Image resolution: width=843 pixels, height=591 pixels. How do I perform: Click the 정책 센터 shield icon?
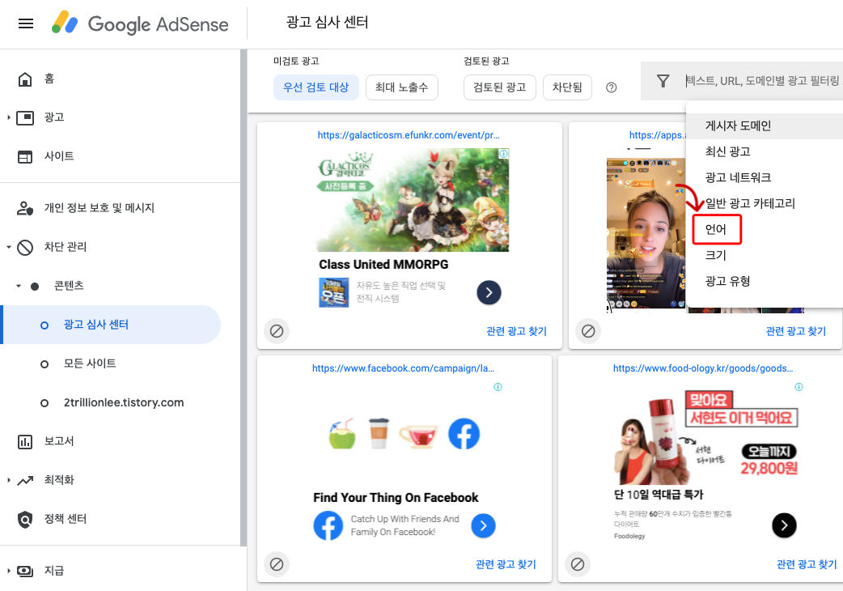click(x=25, y=520)
